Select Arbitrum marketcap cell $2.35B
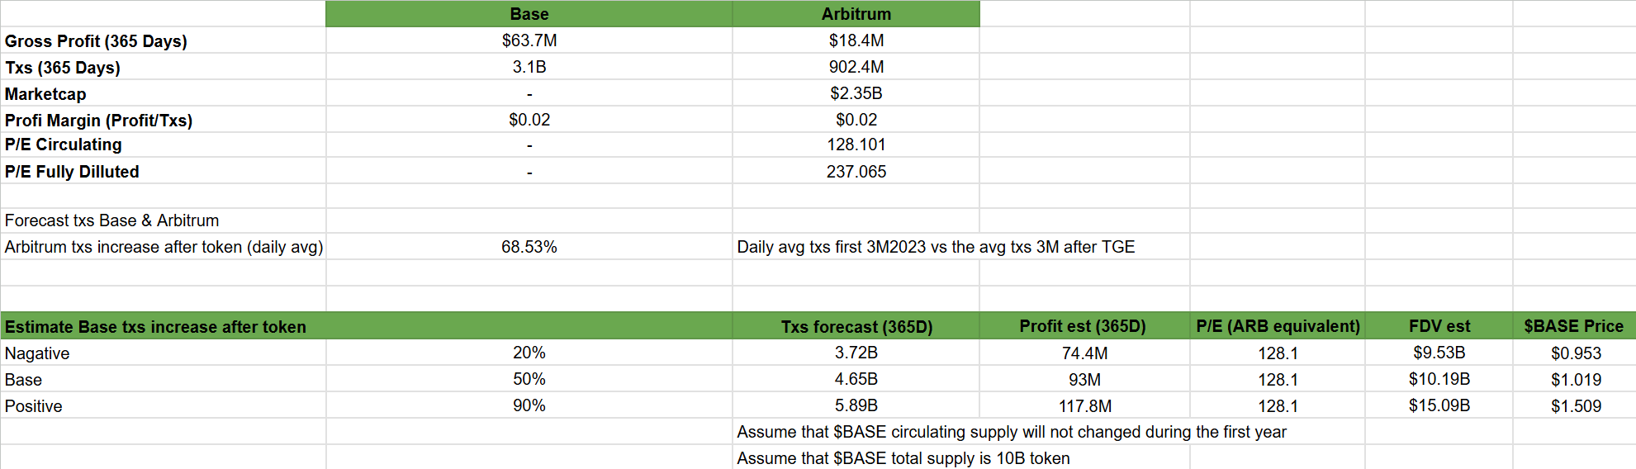 tap(856, 93)
